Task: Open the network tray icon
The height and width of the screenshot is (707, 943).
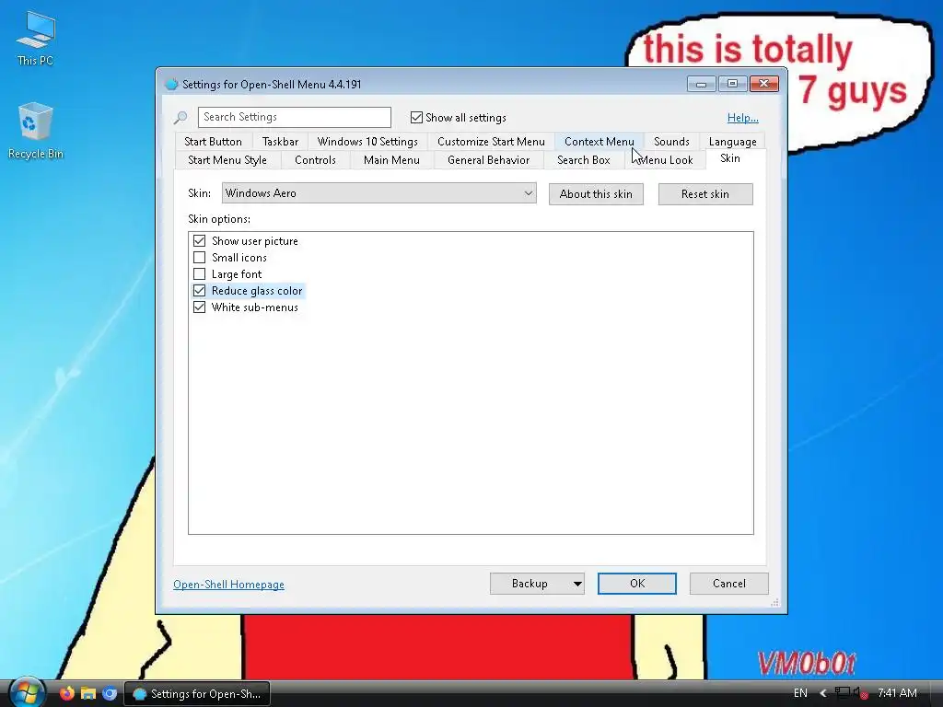Action: (x=842, y=693)
